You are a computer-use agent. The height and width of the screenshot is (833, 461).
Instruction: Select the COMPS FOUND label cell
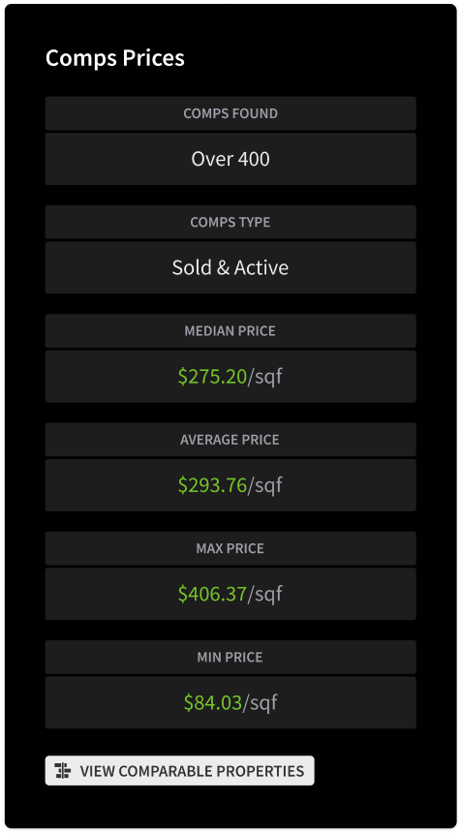tap(230, 113)
